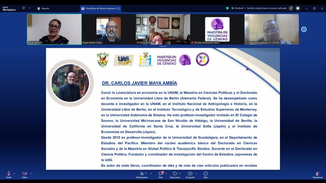Click the divider handle below the video strip
This screenshot has width=326, height=183.
[x=163, y=46]
